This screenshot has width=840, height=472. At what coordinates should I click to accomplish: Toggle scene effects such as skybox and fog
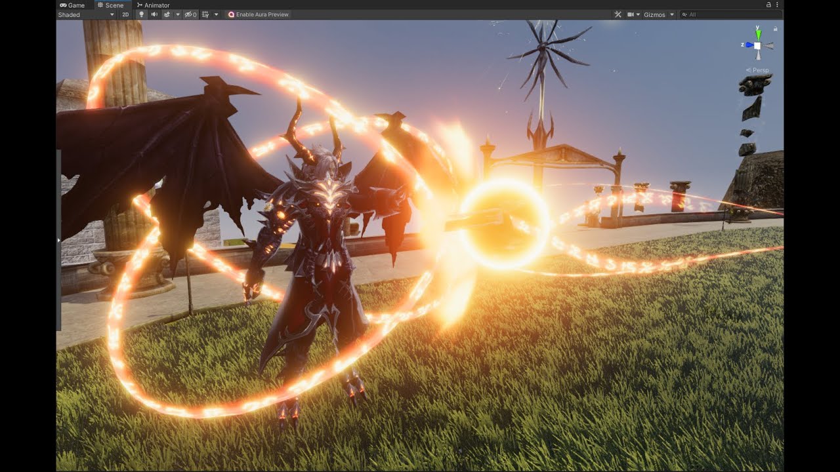point(167,14)
